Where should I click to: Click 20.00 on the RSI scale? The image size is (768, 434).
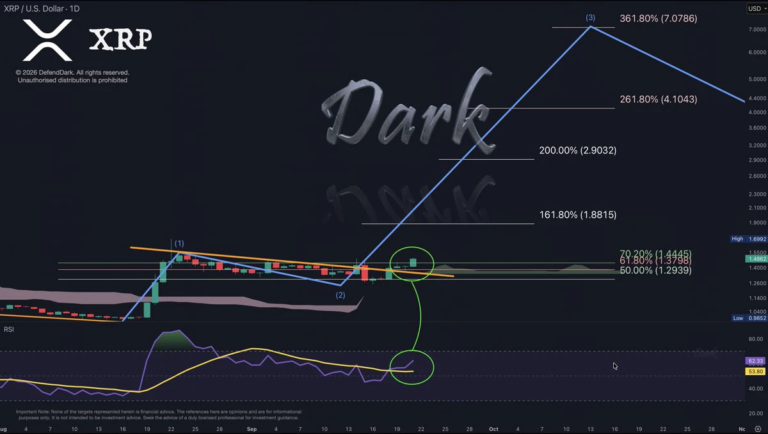coord(756,413)
